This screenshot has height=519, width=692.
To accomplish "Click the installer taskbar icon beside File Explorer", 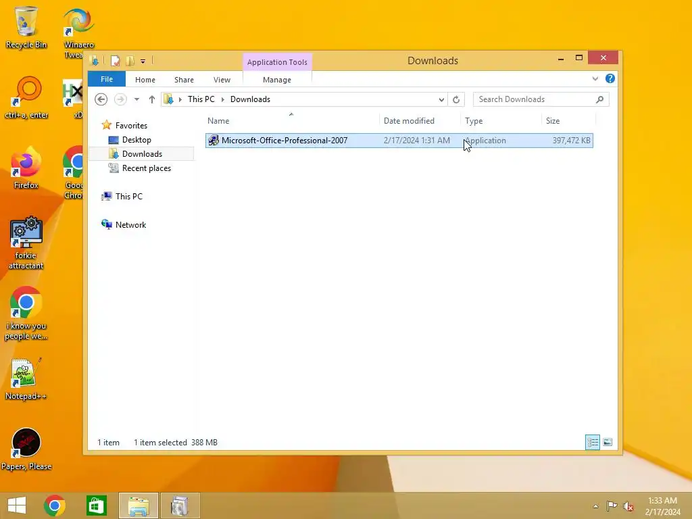I will coord(180,505).
